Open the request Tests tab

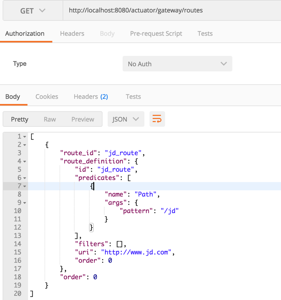[205, 34]
